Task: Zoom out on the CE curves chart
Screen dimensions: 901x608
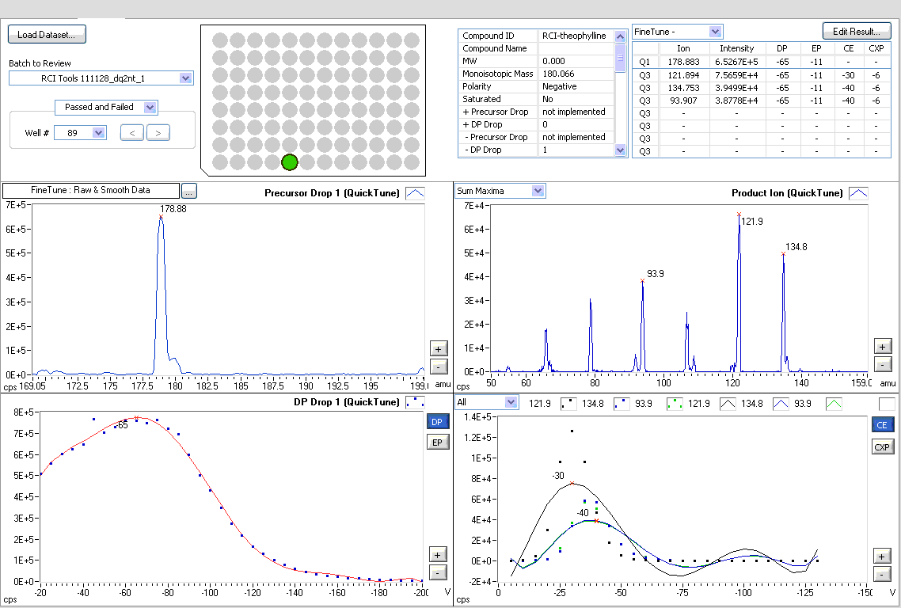Action: [882, 573]
